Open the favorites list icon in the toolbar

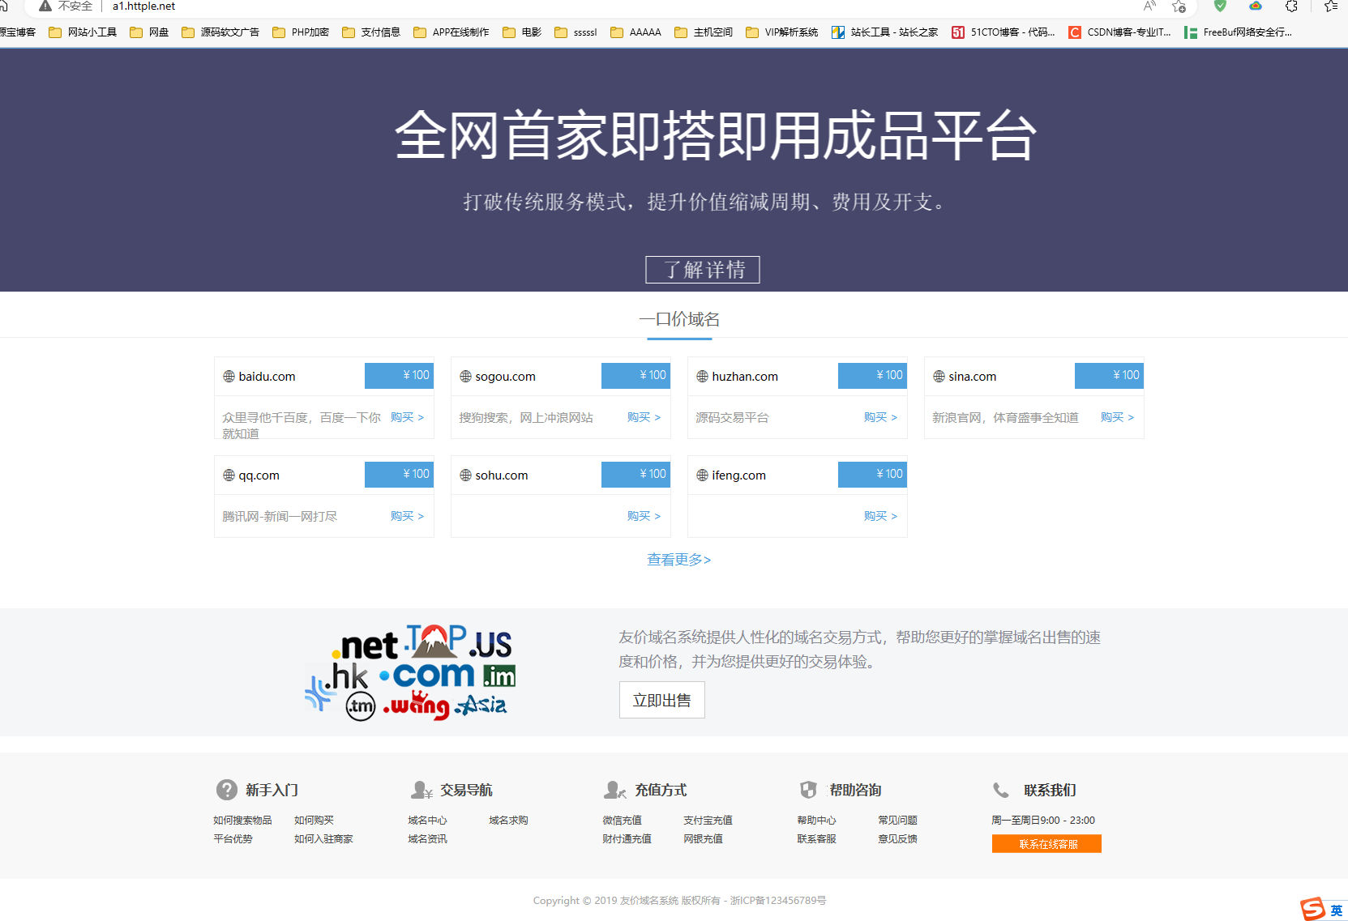1330,6
